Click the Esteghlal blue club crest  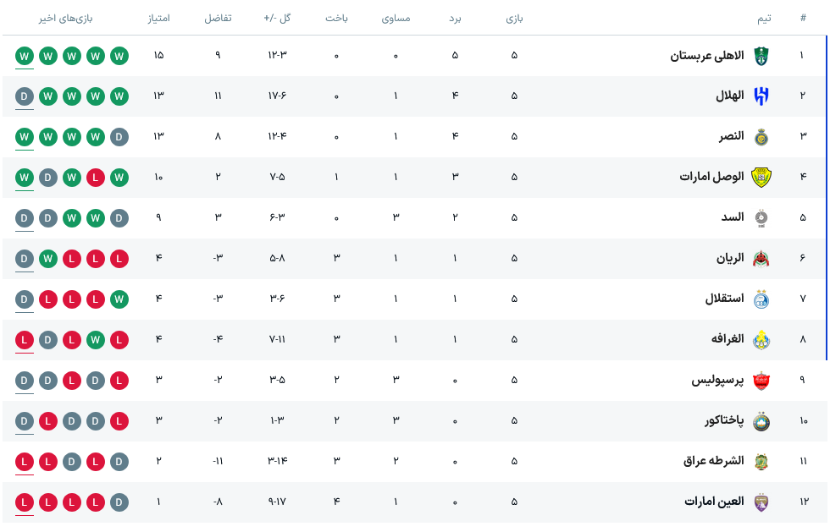(761, 299)
